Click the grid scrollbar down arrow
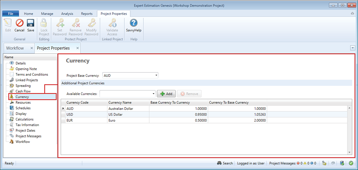This screenshot has width=358, height=170. pyautogui.click(x=350, y=152)
